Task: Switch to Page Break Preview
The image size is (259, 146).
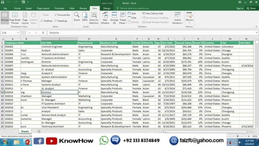Action: pos(15,18)
